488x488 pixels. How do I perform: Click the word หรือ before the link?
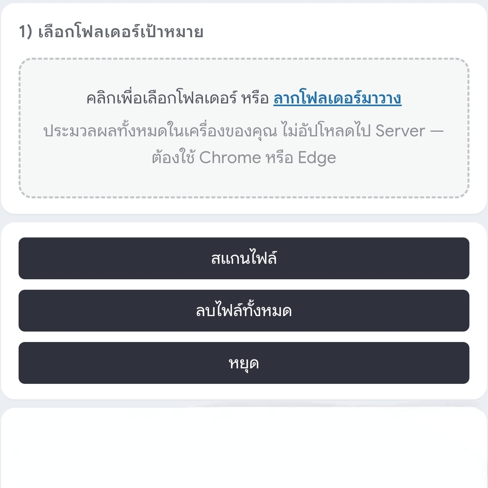(255, 98)
